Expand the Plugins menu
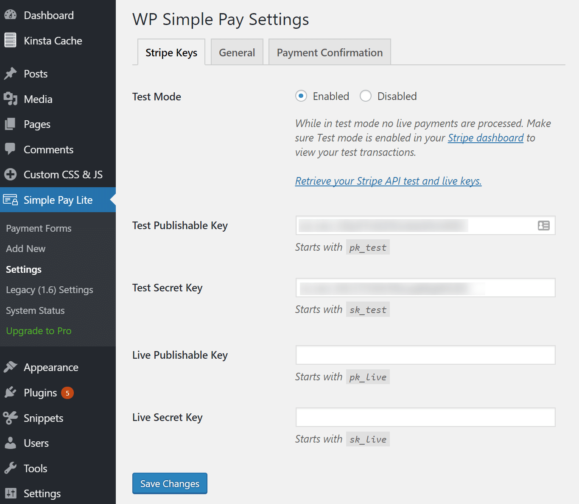This screenshot has width=579, height=504. 40,392
